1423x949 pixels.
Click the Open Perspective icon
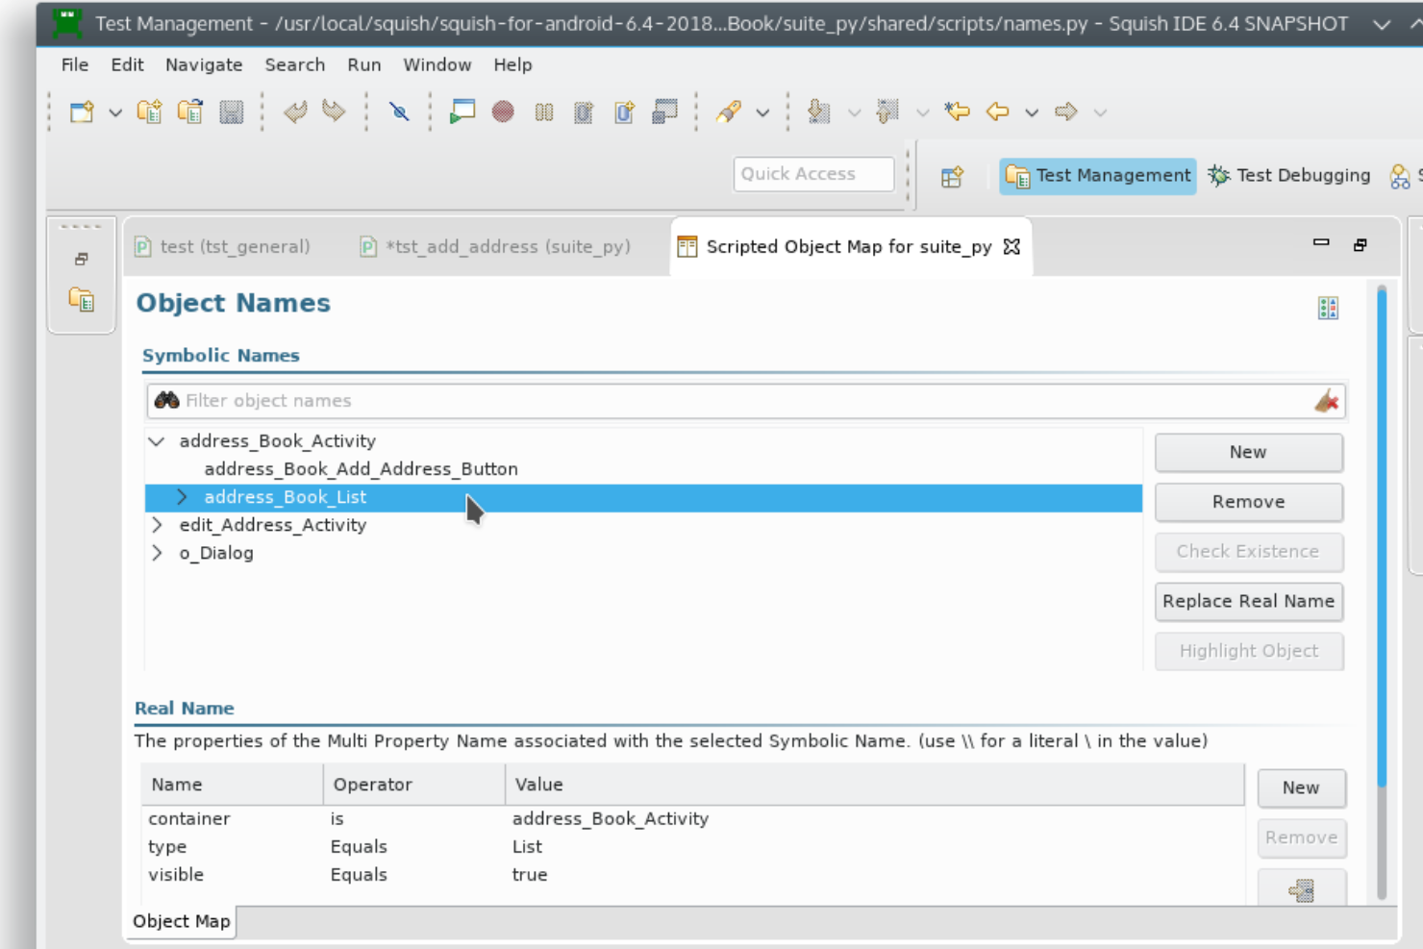[x=952, y=177]
